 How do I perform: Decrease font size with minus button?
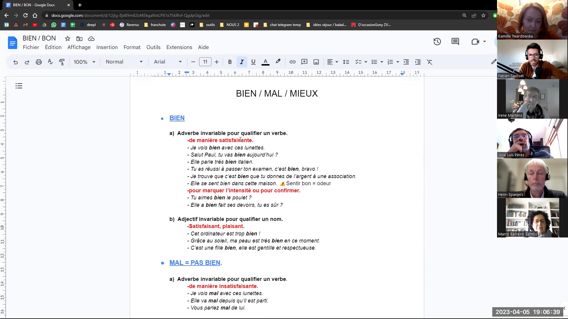193,62
